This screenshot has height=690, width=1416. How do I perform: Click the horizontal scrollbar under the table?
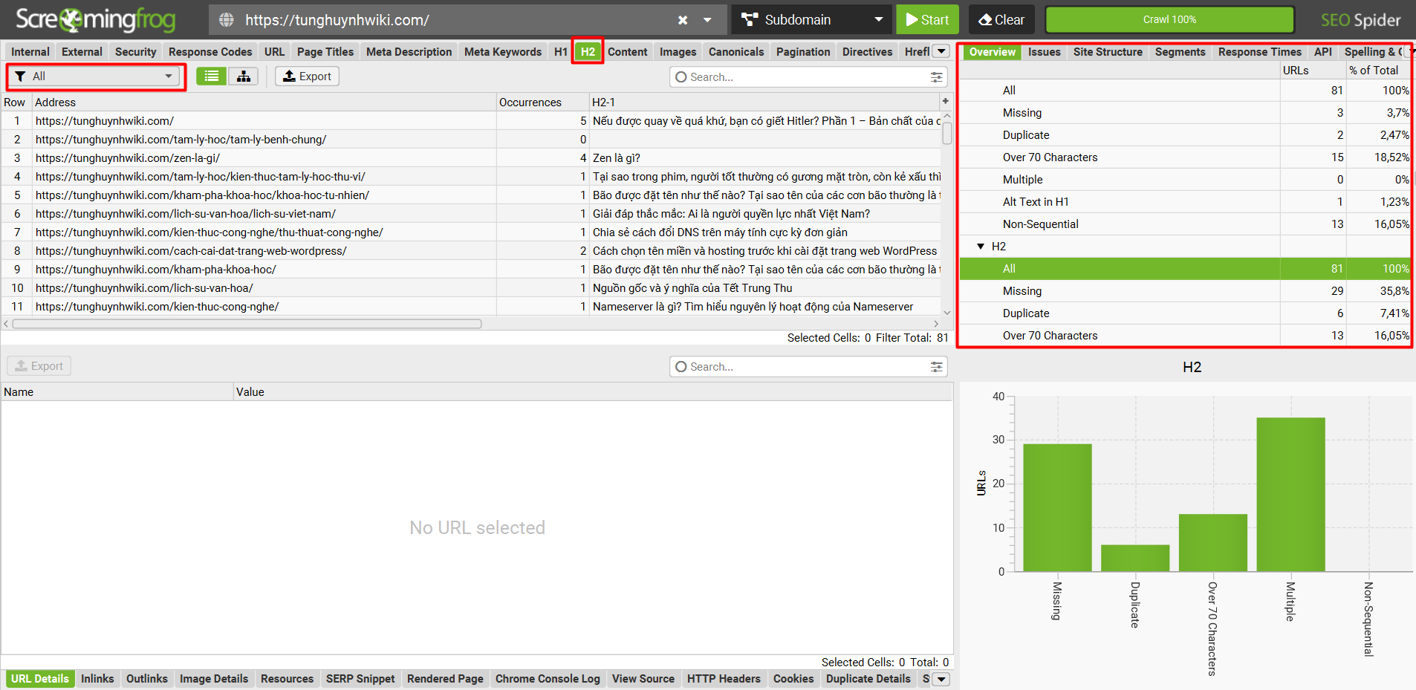[x=247, y=324]
